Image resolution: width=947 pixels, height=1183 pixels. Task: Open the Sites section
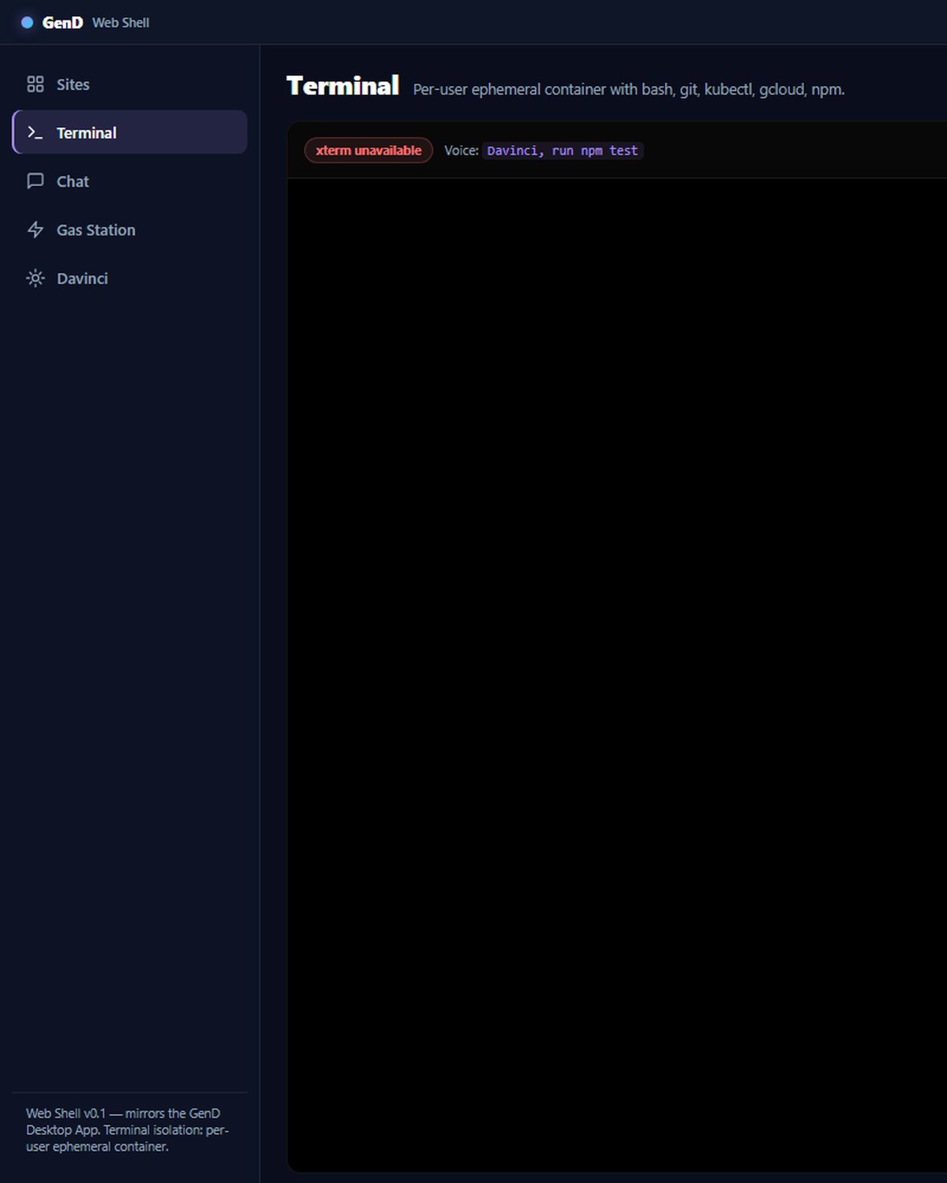(130, 84)
